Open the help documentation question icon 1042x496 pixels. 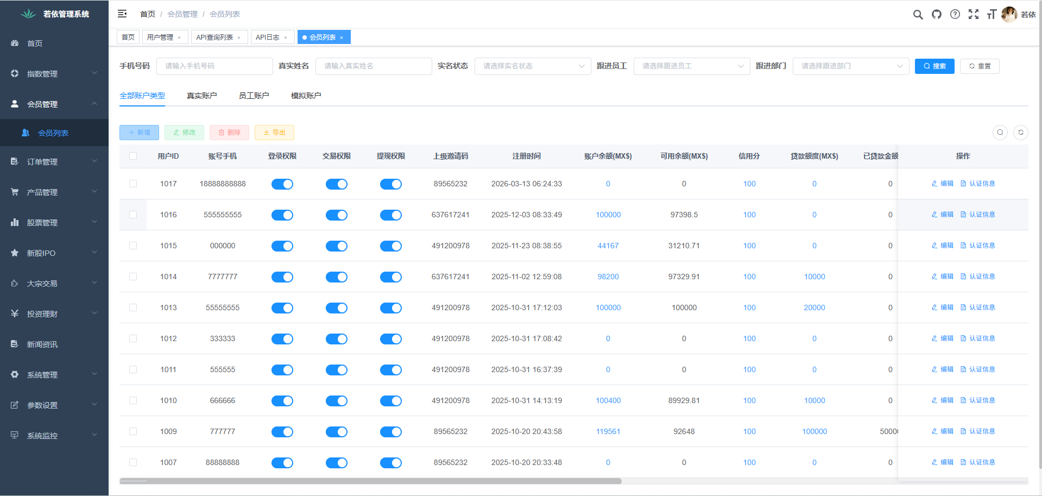(955, 15)
